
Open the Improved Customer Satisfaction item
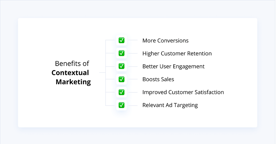(x=183, y=92)
